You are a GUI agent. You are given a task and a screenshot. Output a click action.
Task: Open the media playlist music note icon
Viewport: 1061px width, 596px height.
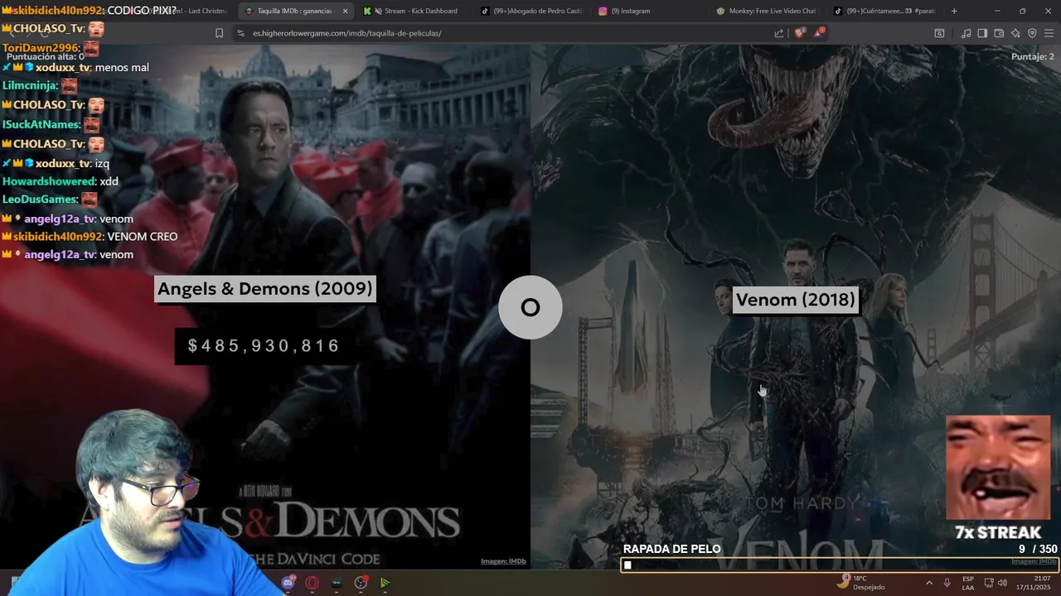[x=966, y=33]
